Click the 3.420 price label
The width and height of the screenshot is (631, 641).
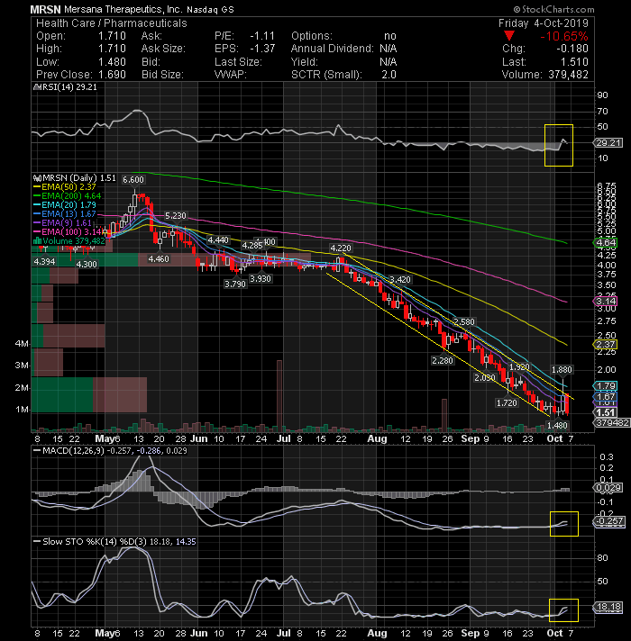coord(400,280)
